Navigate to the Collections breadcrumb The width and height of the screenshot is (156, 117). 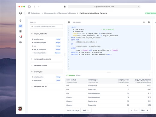point(35,13)
